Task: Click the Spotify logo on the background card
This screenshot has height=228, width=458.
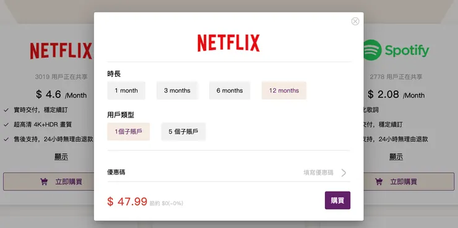Action: coord(396,50)
